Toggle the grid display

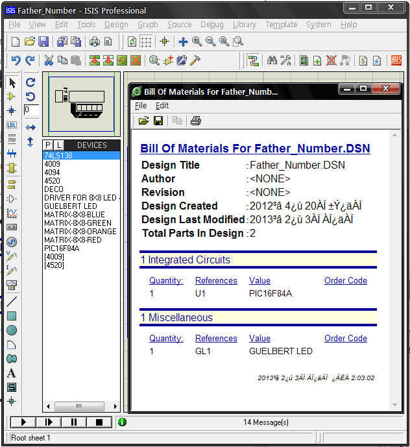click(146, 42)
